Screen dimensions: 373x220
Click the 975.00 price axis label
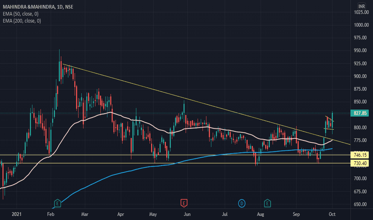coord(361,38)
